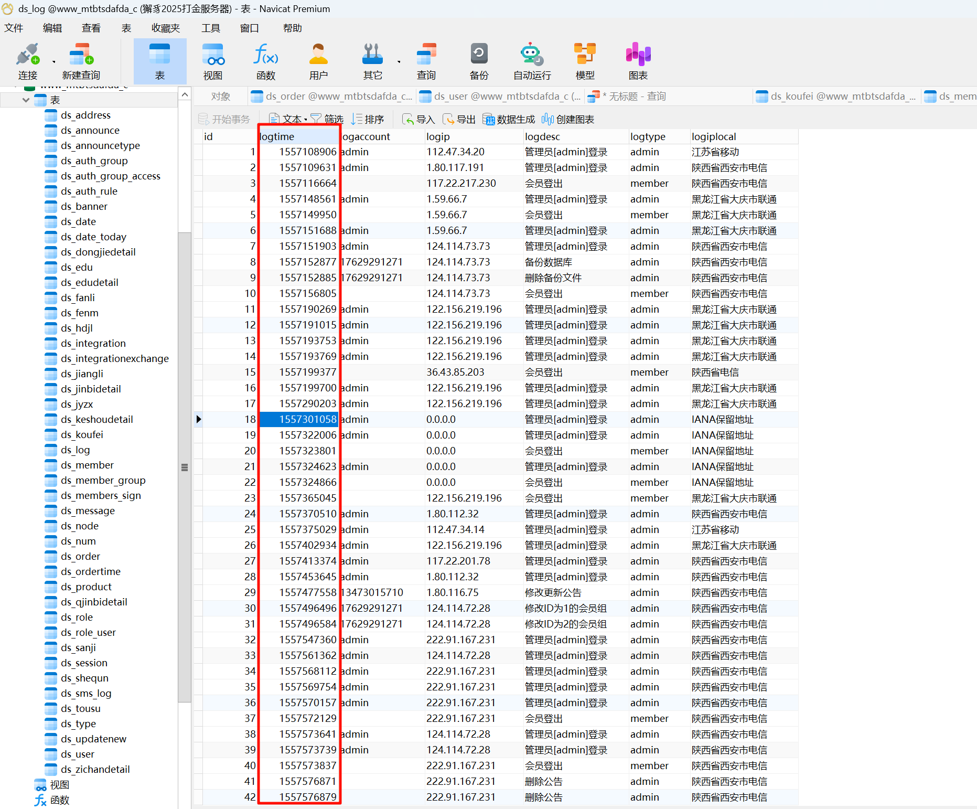The height and width of the screenshot is (809, 977).
Task: Click the logtime column header
Action: coord(298,137)
